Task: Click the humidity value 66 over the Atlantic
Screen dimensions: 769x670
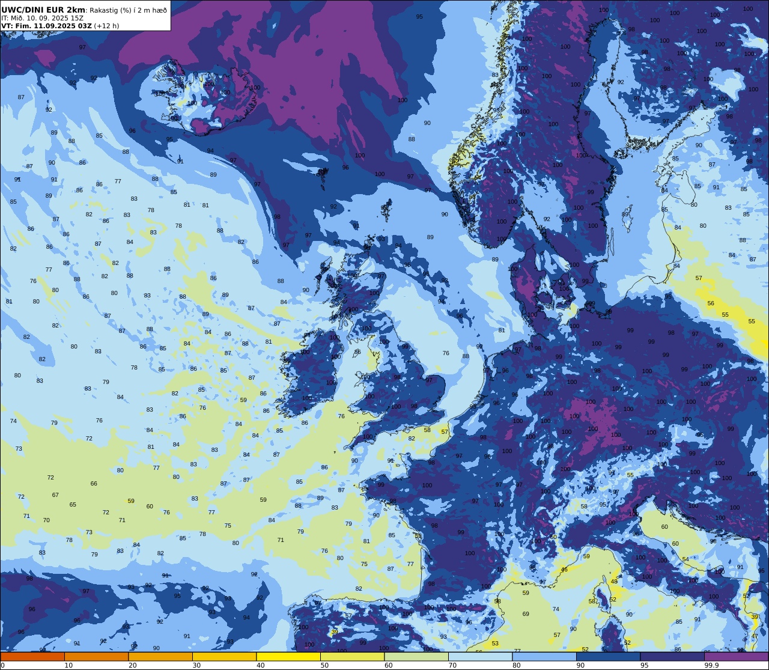Action: pos(94,484)
